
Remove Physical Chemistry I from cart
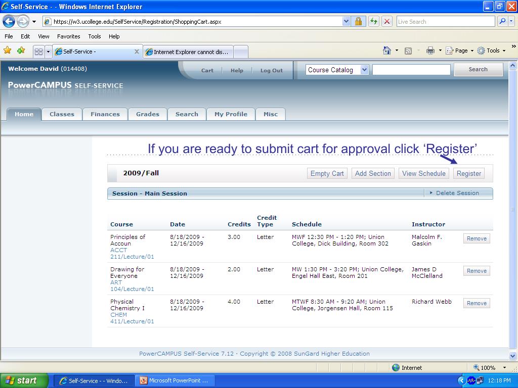(x=477, y=303)
